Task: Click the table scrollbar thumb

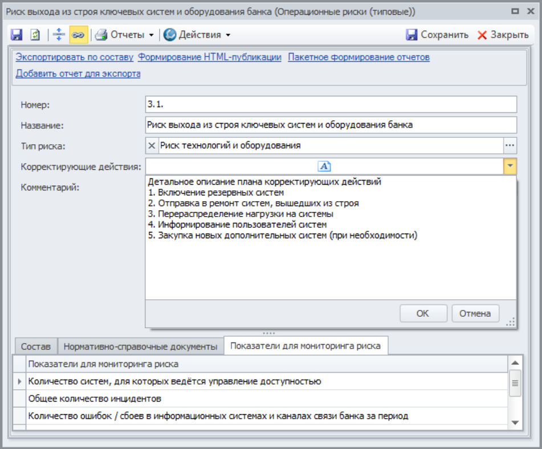Action: 515,383
